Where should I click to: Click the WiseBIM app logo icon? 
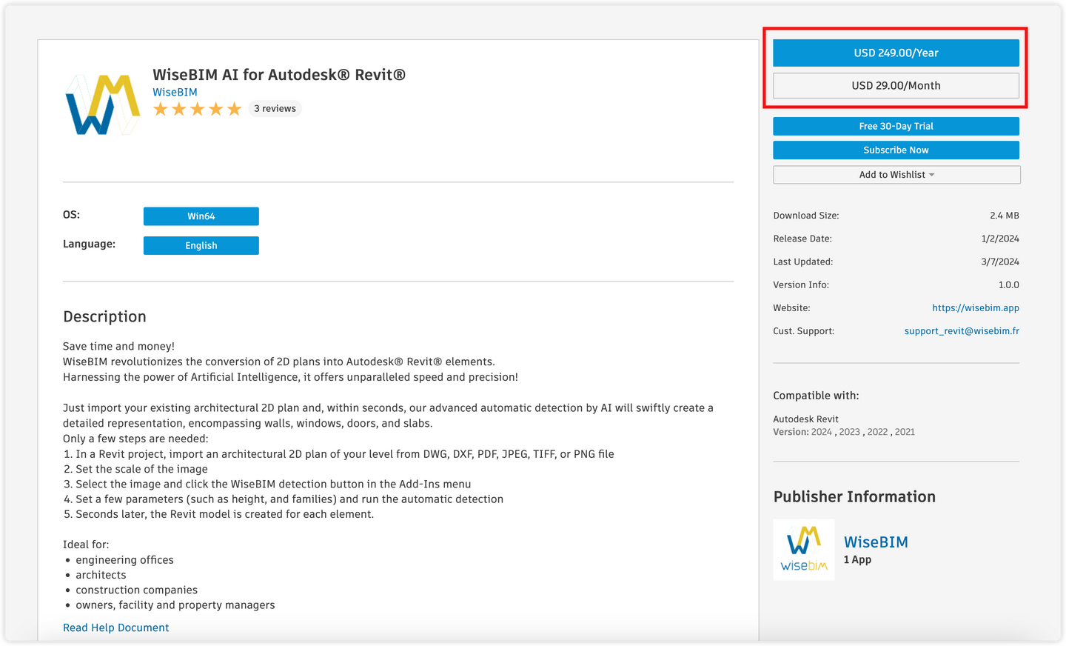(x=102, y=104)
